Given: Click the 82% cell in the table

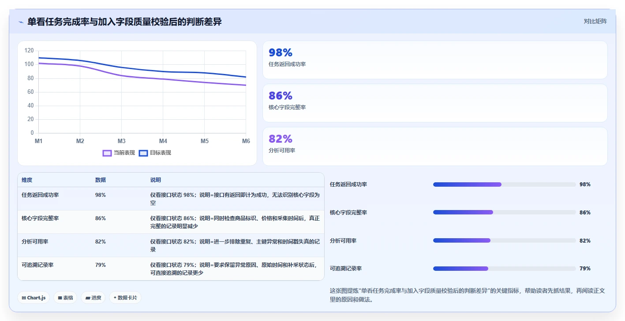Looking at the screenshot, I should (x=101, y=241).
